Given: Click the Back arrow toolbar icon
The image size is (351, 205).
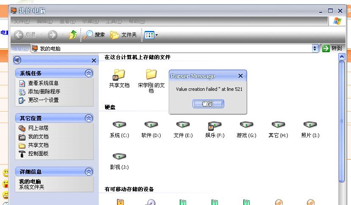Looking at the screenshot, I should [x=19, y=35].
